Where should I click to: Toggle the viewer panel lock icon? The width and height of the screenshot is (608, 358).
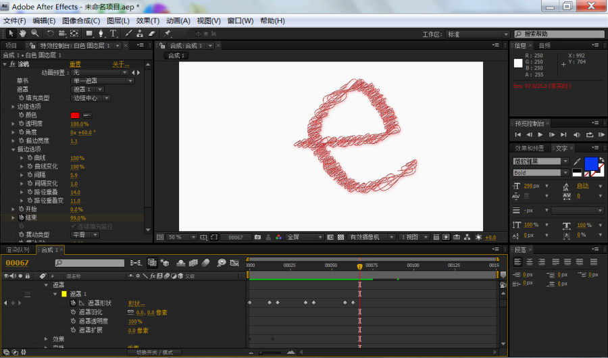click(162, 45)
